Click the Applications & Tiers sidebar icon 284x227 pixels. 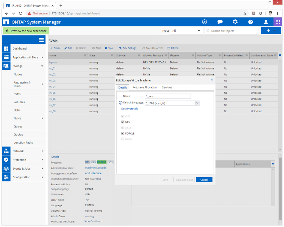6,57
